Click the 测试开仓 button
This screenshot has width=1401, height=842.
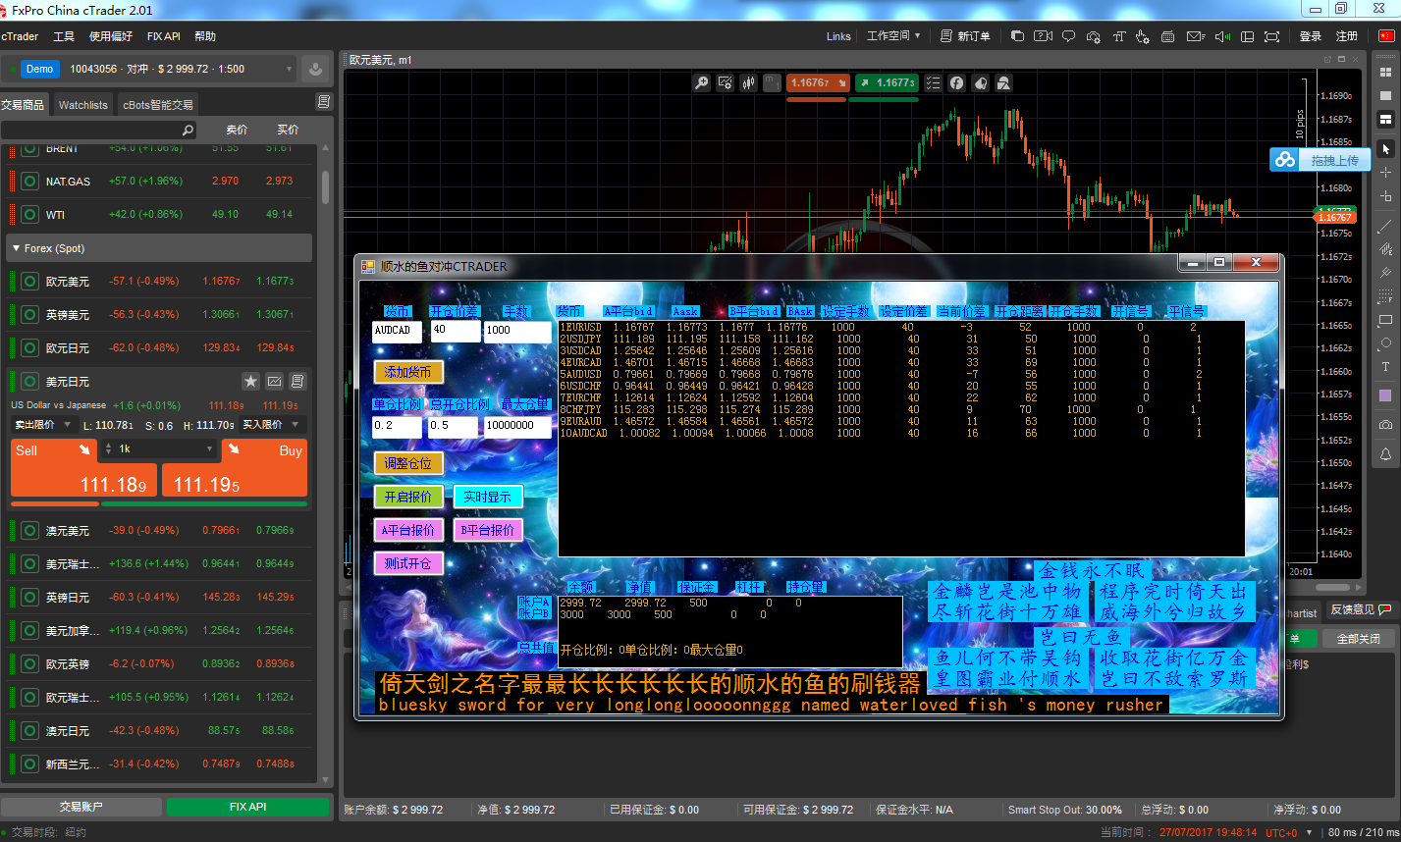[x=408, y=563]
